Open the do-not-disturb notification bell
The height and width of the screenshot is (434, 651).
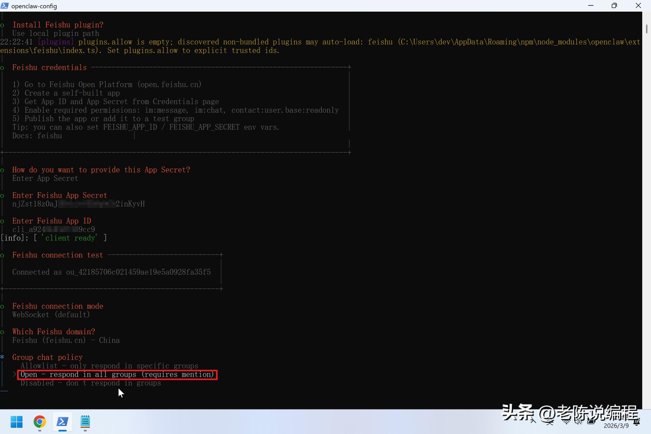[x=637, y=422]
